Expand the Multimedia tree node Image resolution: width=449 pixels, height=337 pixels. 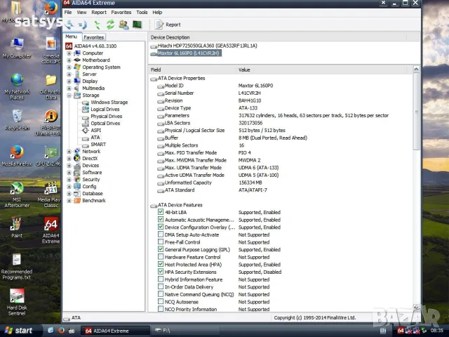[x=69, y=88]
